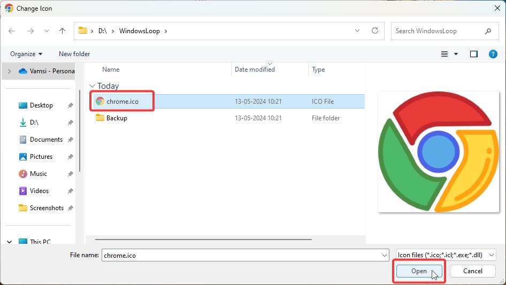This screenshot has height=285, width=506.
Task: Expand the Vamsi - Personal OneDrive node
Action: click(x=9, y=71)
